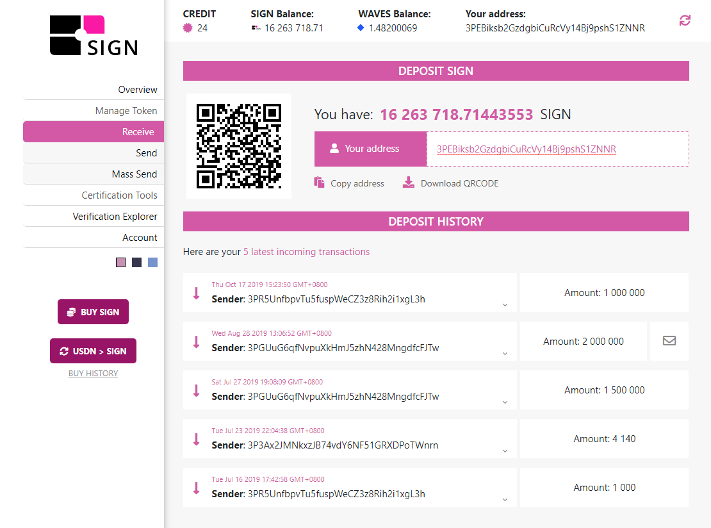Open the Account page
The width and height of the screenshot is (711, 528).
point(94,237)
